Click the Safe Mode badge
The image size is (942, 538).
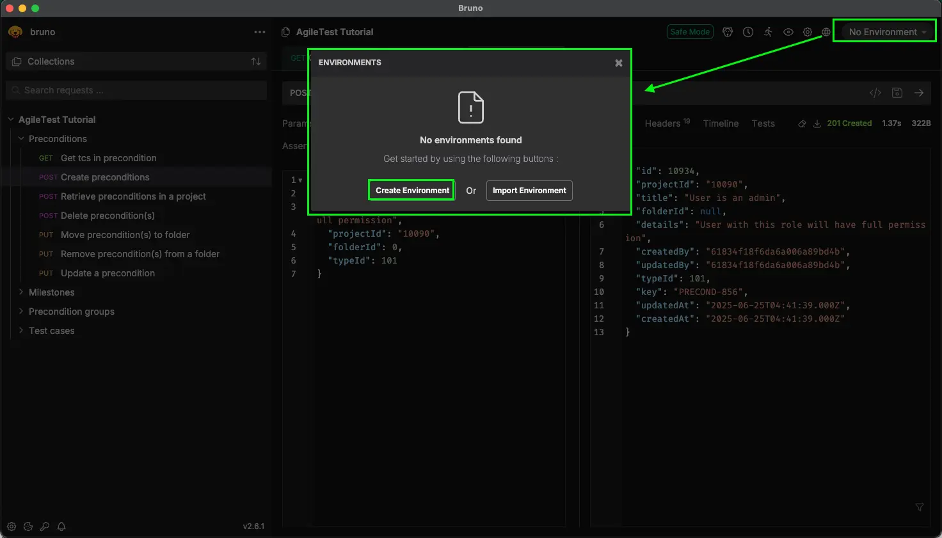tap(690, 32)
